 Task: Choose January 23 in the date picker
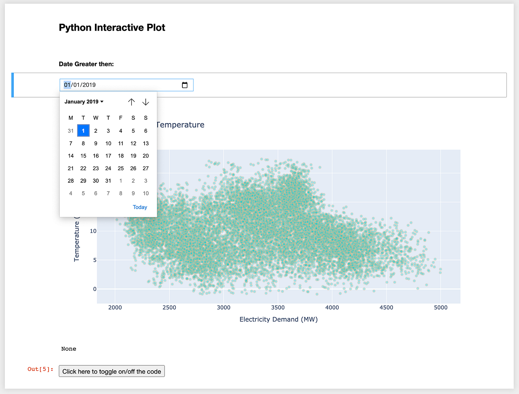[96, 168]
